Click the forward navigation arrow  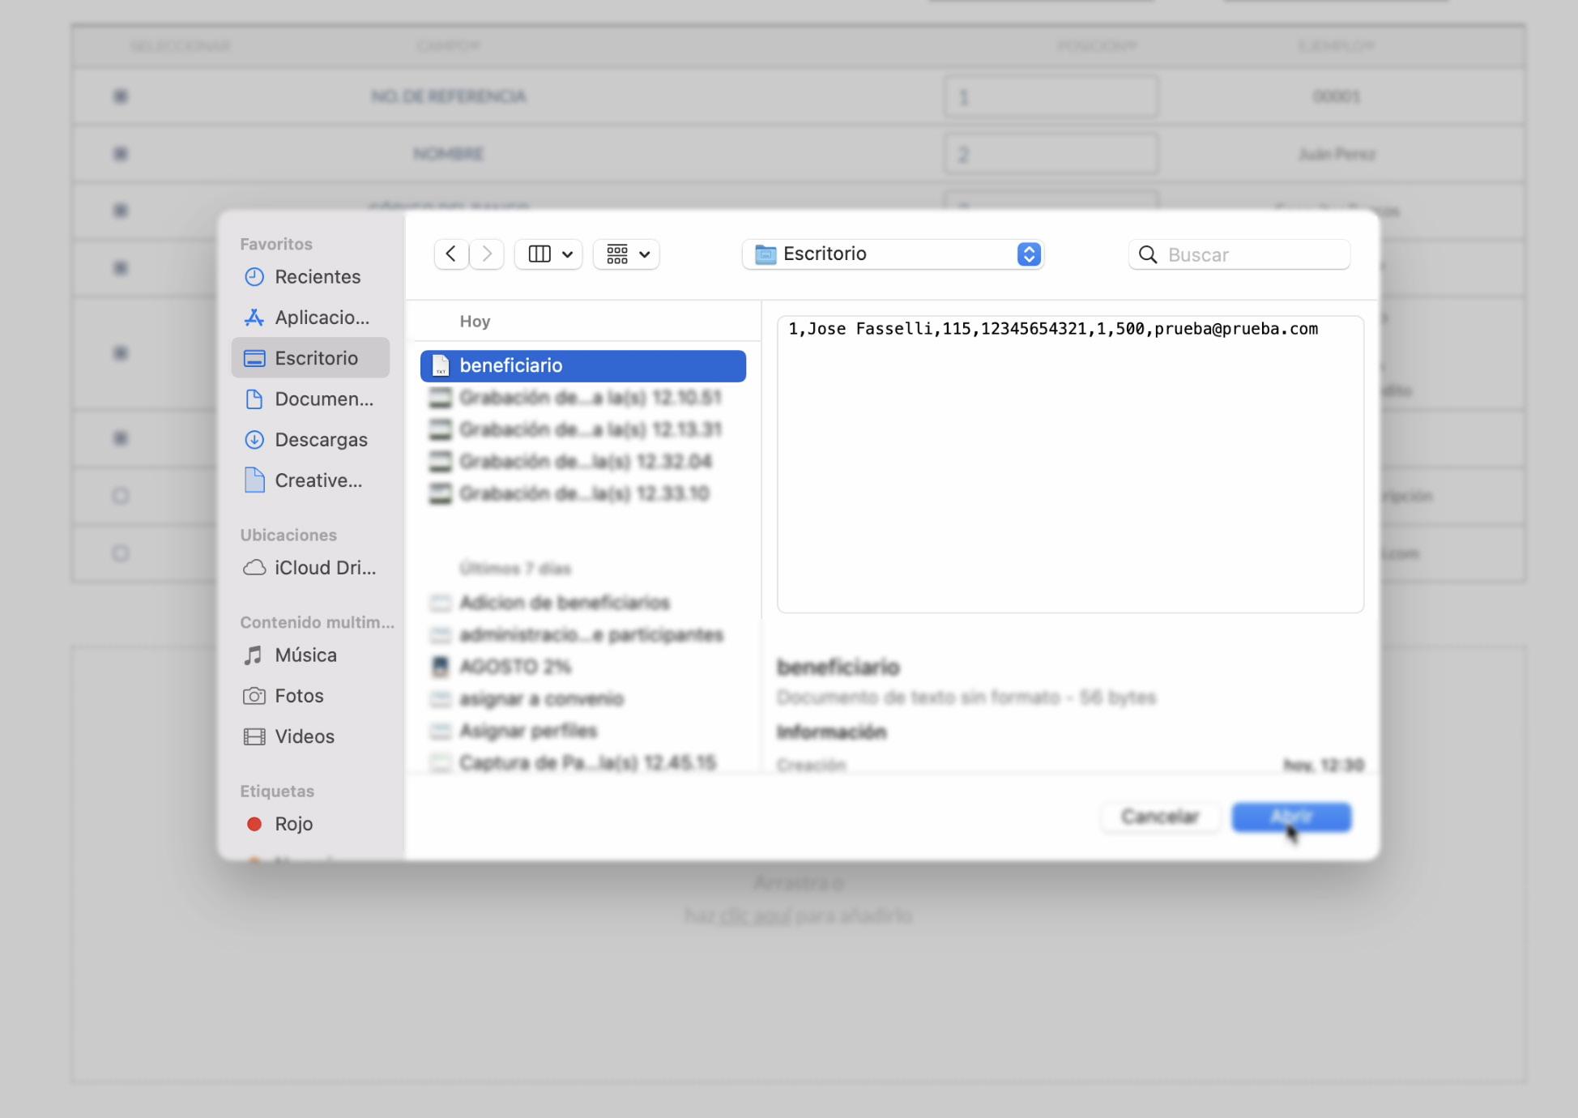tap(487, 254)
